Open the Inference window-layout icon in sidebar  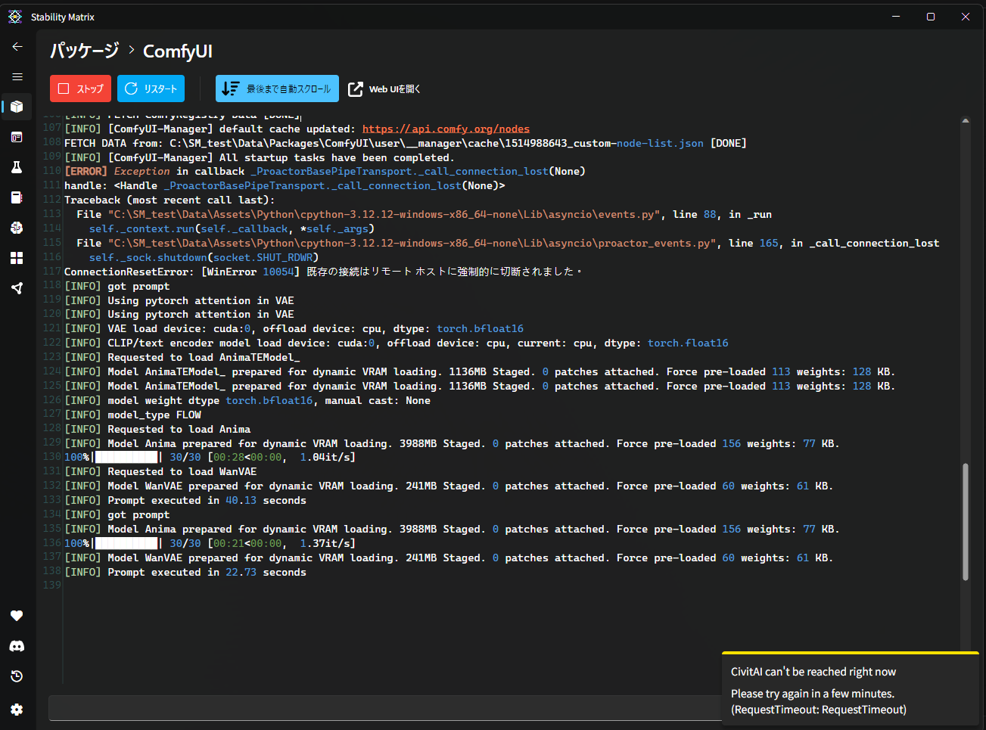(17, 137)
